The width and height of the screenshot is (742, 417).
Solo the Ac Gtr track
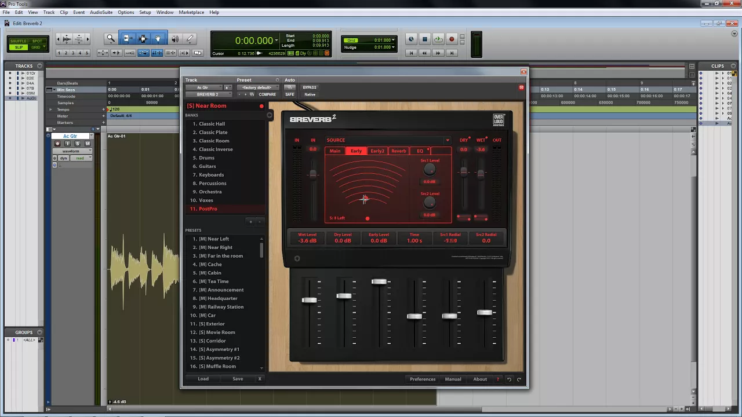coord(77,144)
